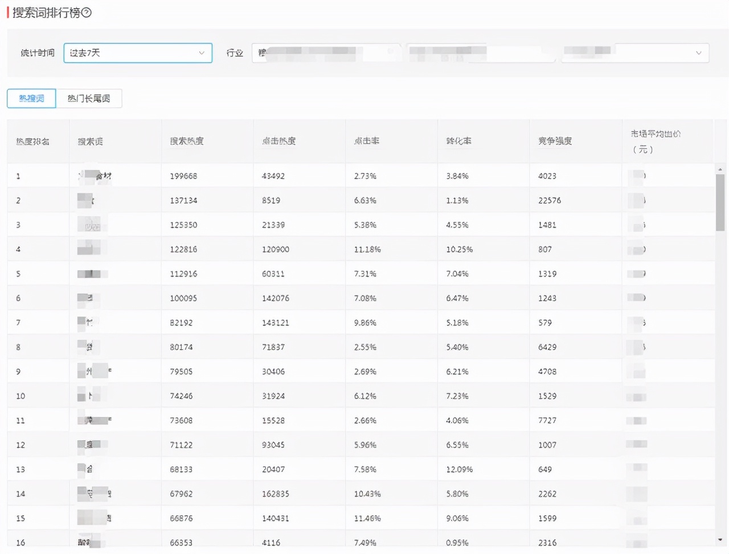Click click heat value 30406
This screenshot has width=729, height=554.
point(273,372)
